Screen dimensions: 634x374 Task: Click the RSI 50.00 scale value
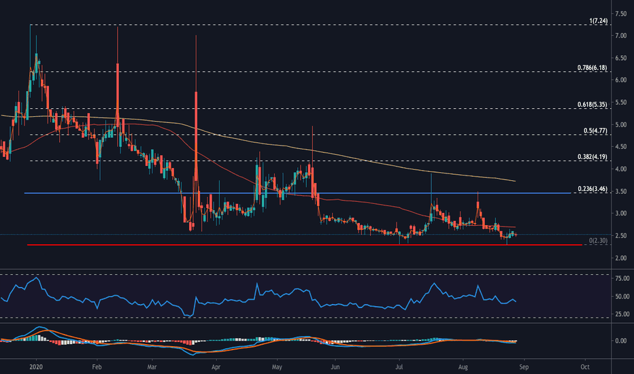coord(622,296)
